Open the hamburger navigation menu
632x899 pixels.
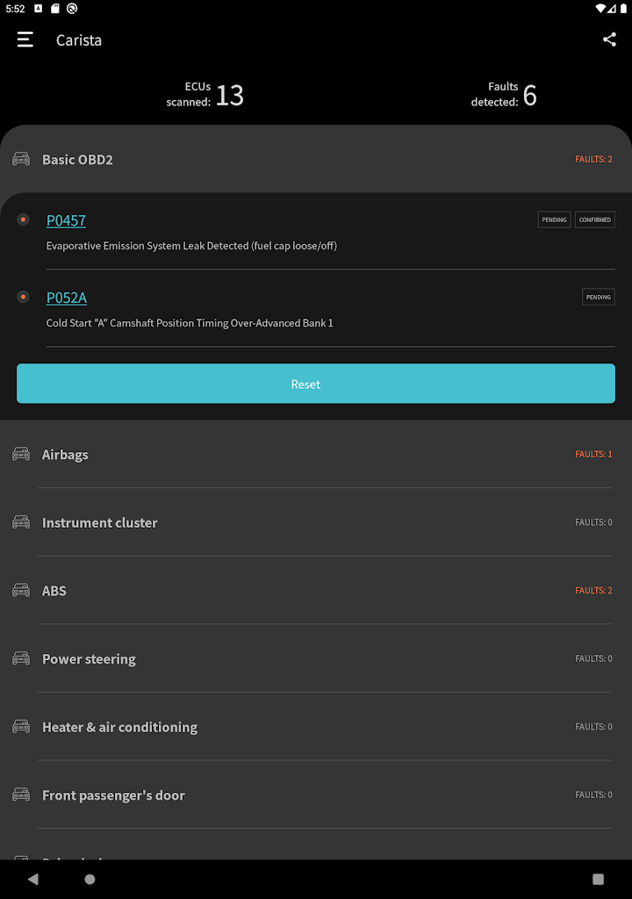pyautogui.click(x=25, y=40)
